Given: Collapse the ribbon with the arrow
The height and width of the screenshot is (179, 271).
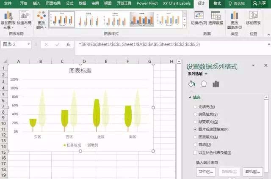Looking at the screenshot, I should point(269,35).
